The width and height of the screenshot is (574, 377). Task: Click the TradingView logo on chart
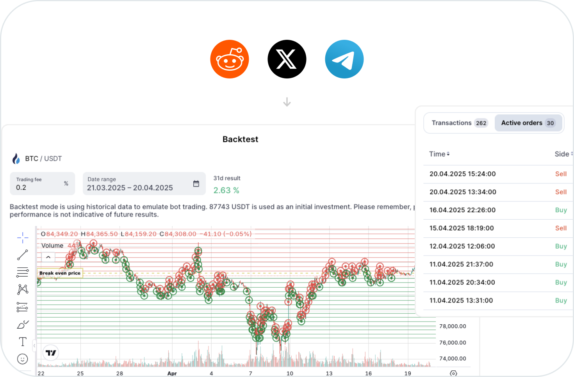(x=51, y=353)
